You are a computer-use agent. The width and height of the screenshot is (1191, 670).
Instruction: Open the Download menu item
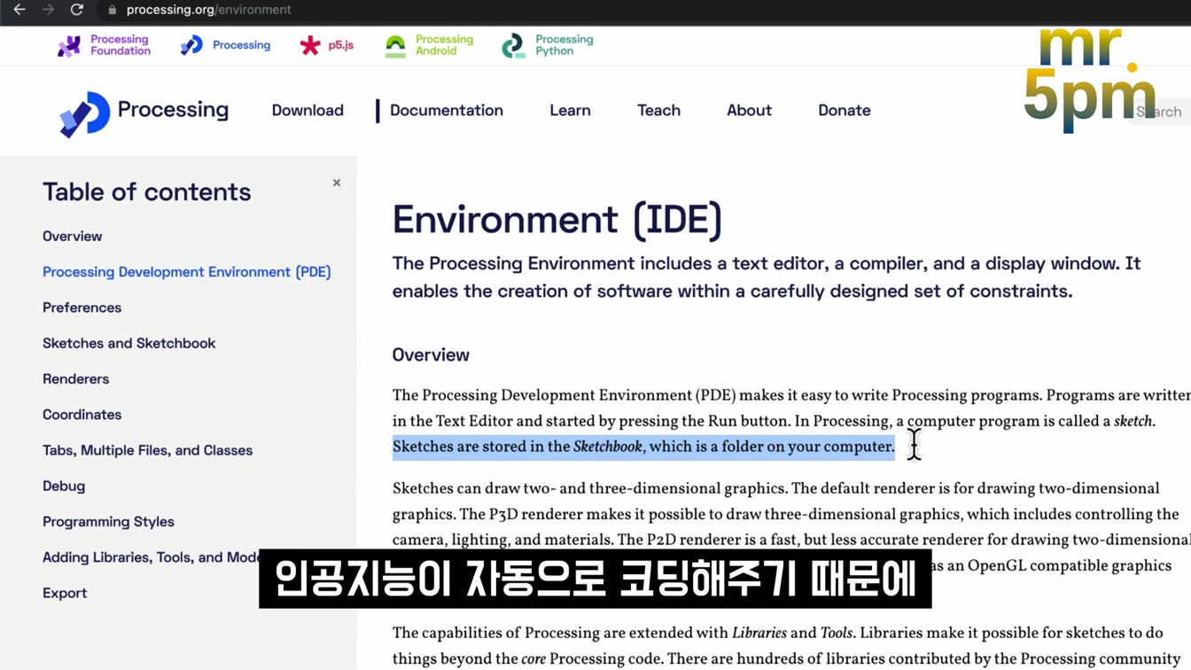307,110
